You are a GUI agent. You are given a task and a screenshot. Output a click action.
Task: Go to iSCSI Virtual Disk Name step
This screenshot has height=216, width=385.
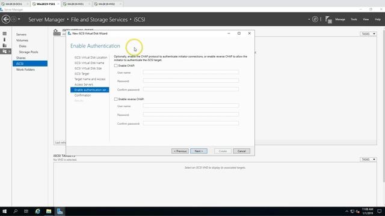point(90,63)
